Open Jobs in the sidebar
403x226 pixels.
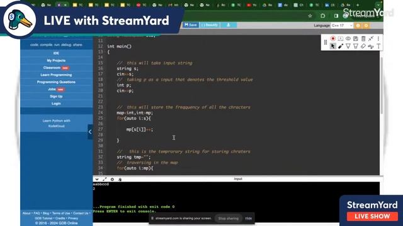pyautogui.click(x=56, y=89)
